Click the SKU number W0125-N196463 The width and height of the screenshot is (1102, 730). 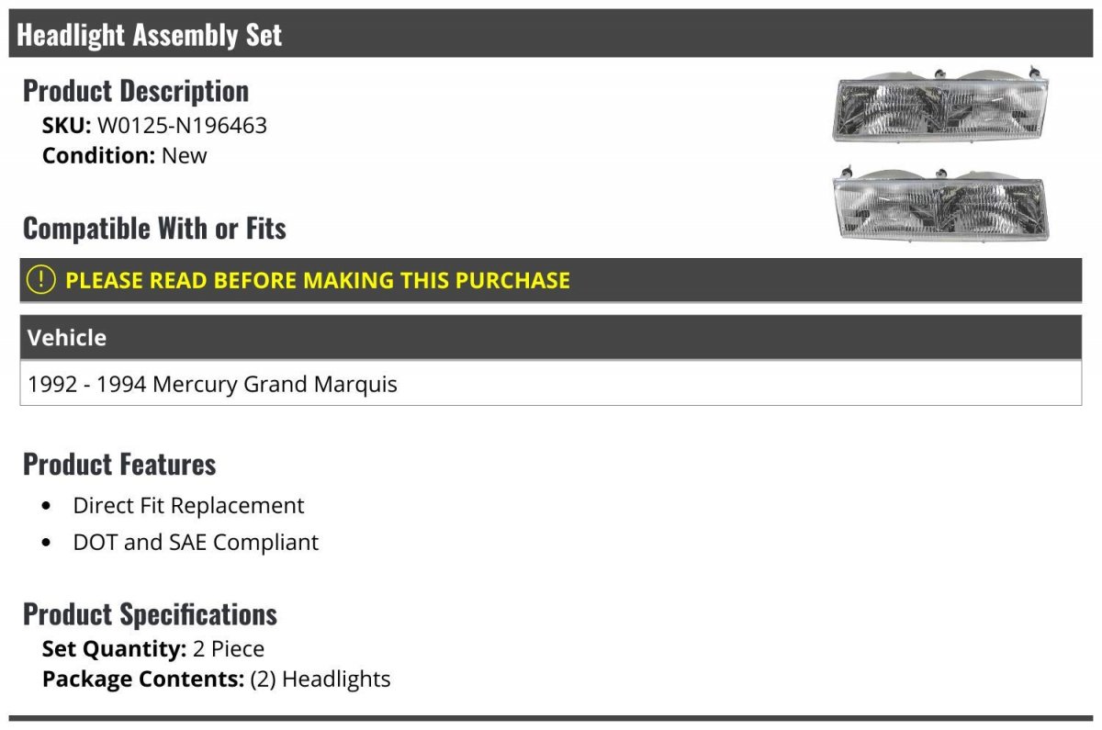(x=182, y=126)
